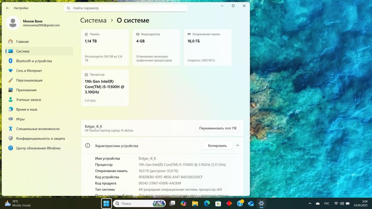Click the Bolgar_4i_K device name value
Image resolution: width=372 pixels, height=209 pixels.
click(147, 158)
